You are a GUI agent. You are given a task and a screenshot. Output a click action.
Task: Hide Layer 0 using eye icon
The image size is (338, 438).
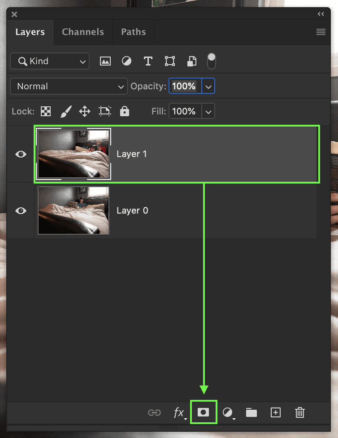coord(21,210)
